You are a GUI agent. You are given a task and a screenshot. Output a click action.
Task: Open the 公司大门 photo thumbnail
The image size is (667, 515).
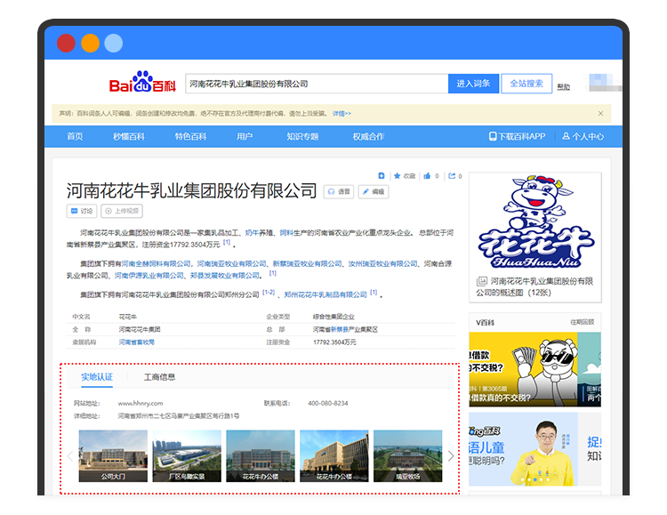tap(113, 455)
